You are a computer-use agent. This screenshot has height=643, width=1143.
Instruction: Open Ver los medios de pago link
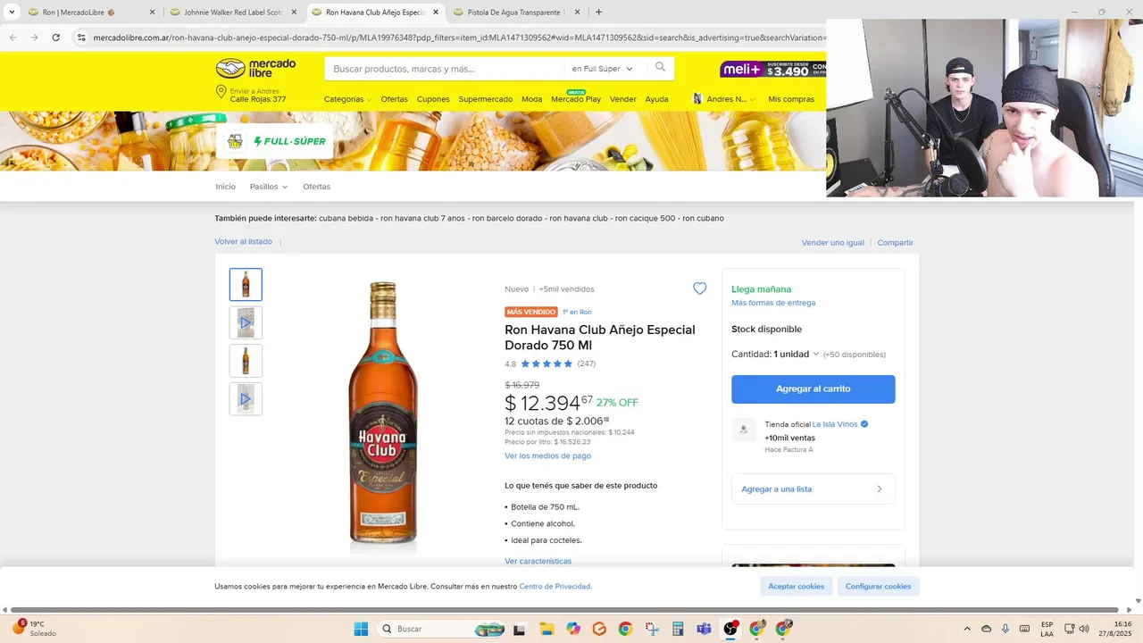pyautogui.click(x=547, y=455)
